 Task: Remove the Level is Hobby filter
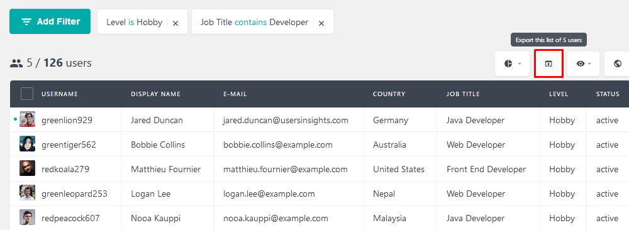point(175,23)
